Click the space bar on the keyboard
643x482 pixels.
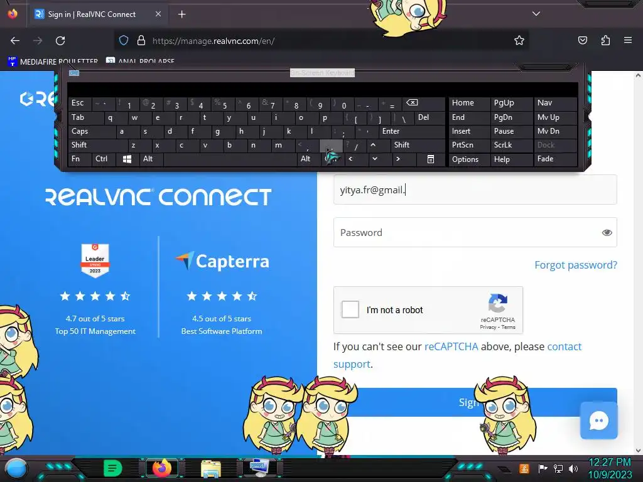(x=230, y=159)
